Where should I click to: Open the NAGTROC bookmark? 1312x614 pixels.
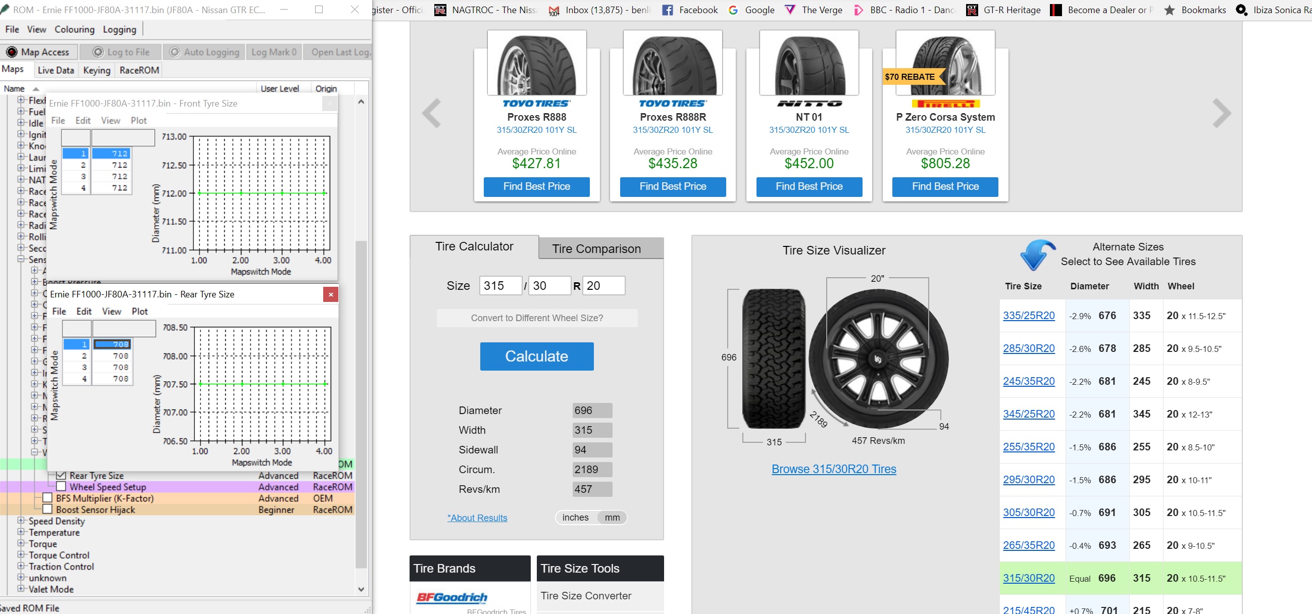pos(485,10)
